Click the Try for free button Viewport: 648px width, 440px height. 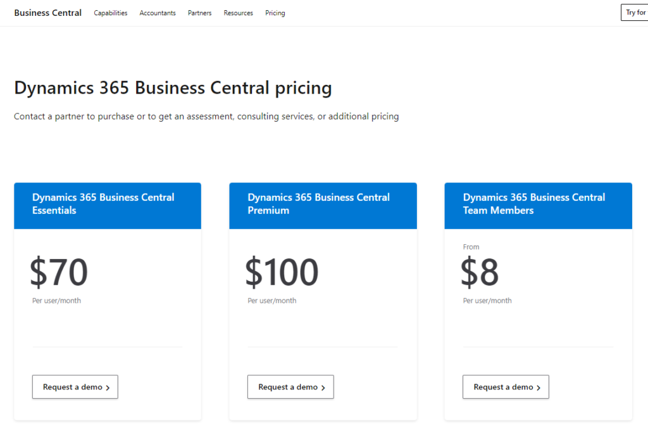click(x=635, y=12)
